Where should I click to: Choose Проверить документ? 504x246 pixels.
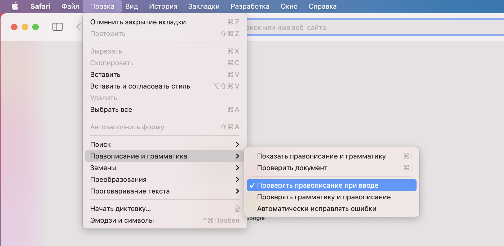click(332, 168)
